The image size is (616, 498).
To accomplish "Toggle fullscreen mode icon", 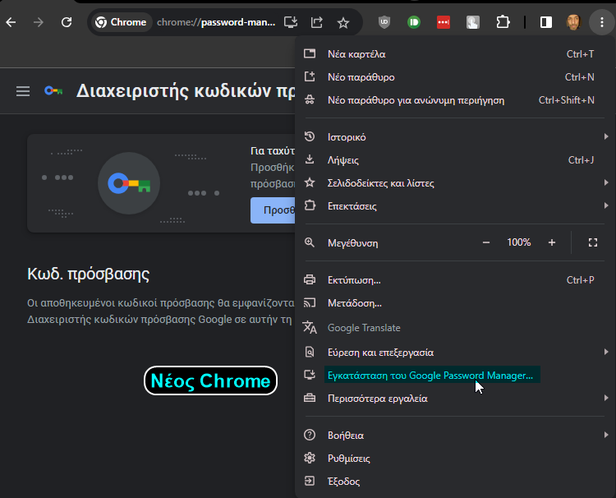I will point(593,242).
